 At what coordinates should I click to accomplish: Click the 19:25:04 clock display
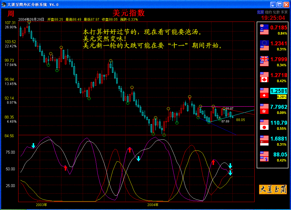(273, 18)
